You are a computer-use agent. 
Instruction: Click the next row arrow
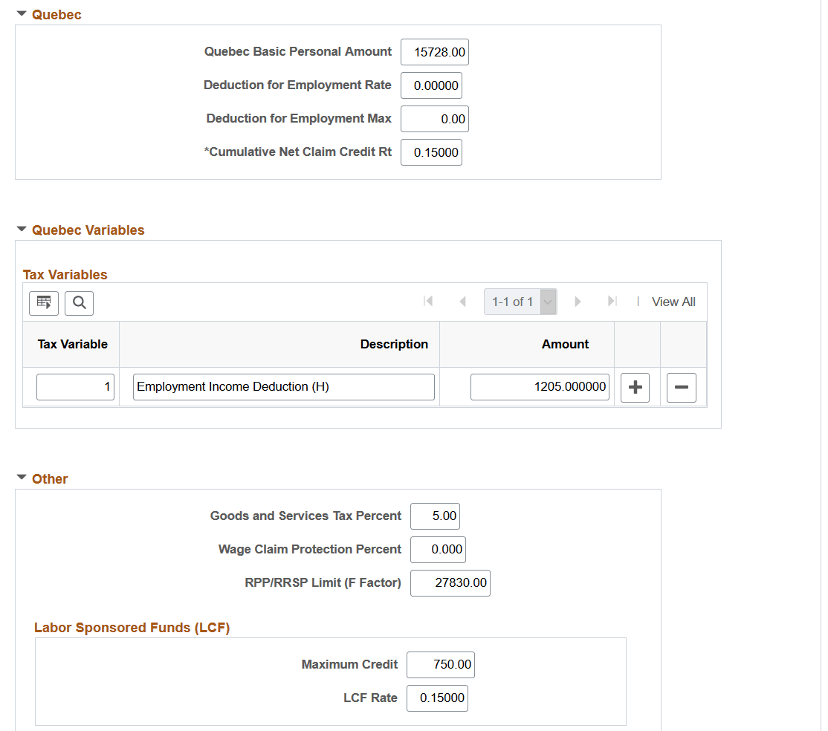point(578,301)
